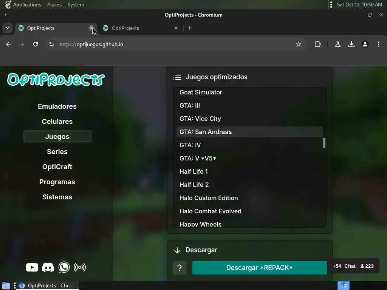Open the Celulares section
This screenshot has width=387, height=290.
point(57,121)
